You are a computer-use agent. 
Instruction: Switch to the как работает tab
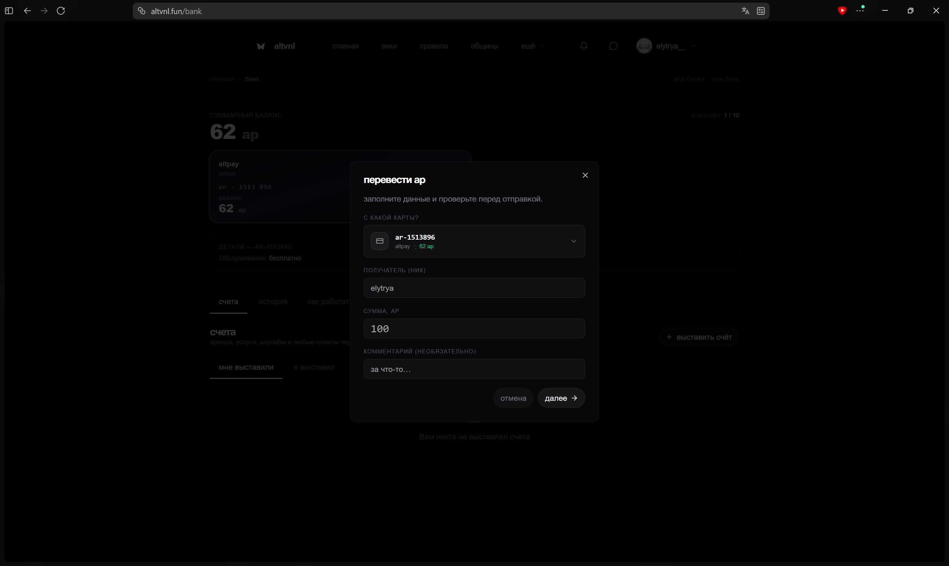coord(328,302)
